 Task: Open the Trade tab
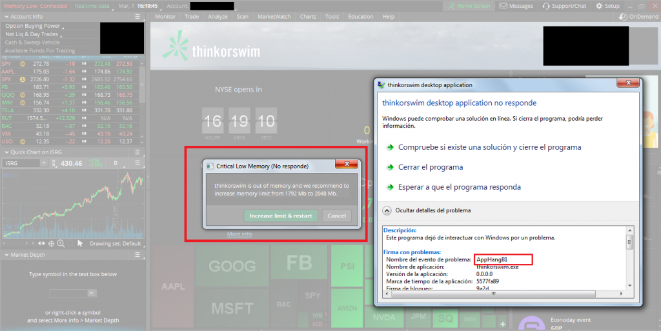pos(192,16)
